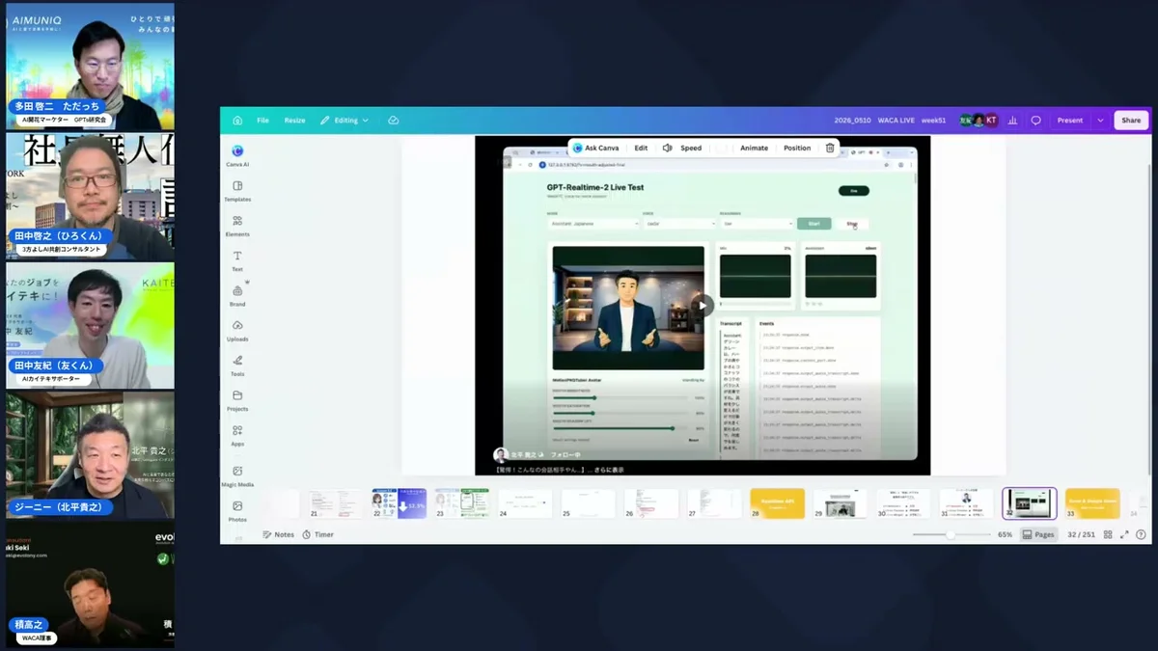1158x651 pixels.
Task: Click the Stop button in Live Test
Action: tap(852, 224)
